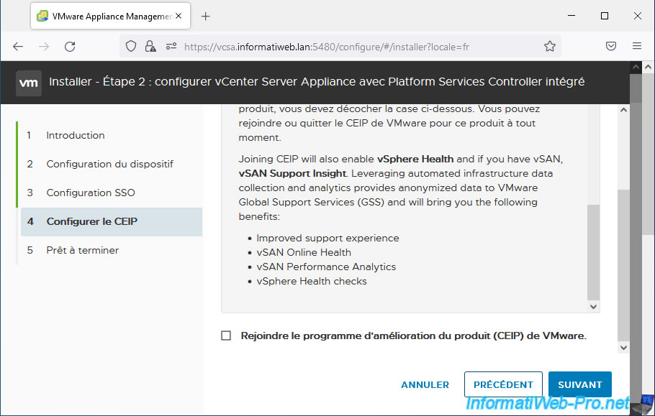Go to step 3 Configuration SSO

(91, 193)
